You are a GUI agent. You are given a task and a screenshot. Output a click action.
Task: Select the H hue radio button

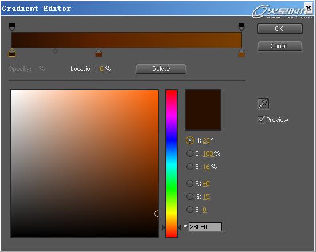coord(190,140)
